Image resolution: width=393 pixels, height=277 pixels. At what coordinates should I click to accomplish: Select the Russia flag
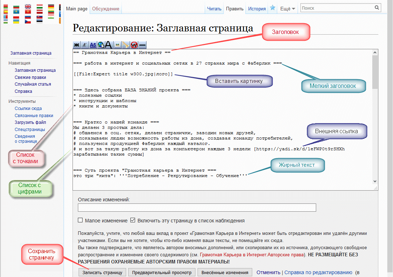pos(28,16)
